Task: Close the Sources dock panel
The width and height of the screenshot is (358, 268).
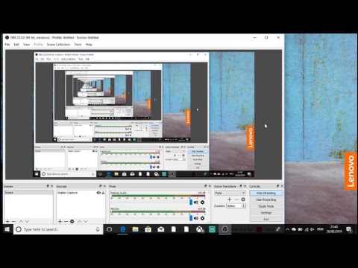Action: (x=104, y=186)
